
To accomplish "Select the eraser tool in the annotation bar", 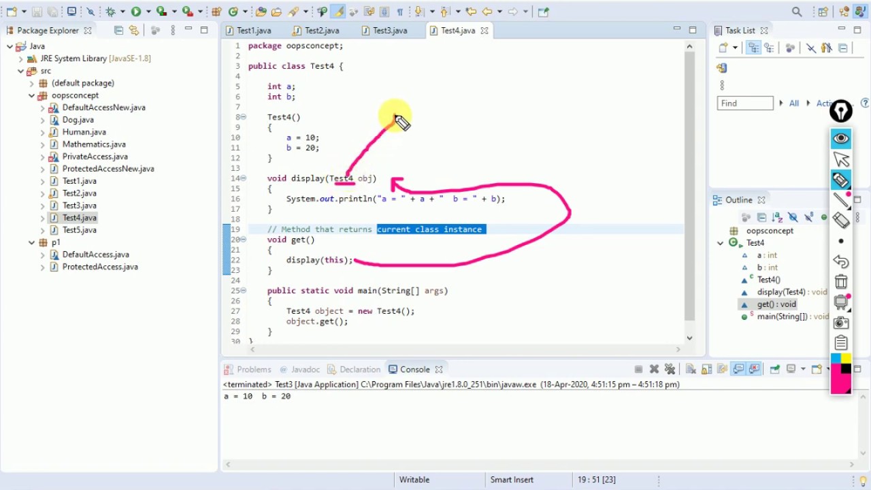I will (841, 220).
